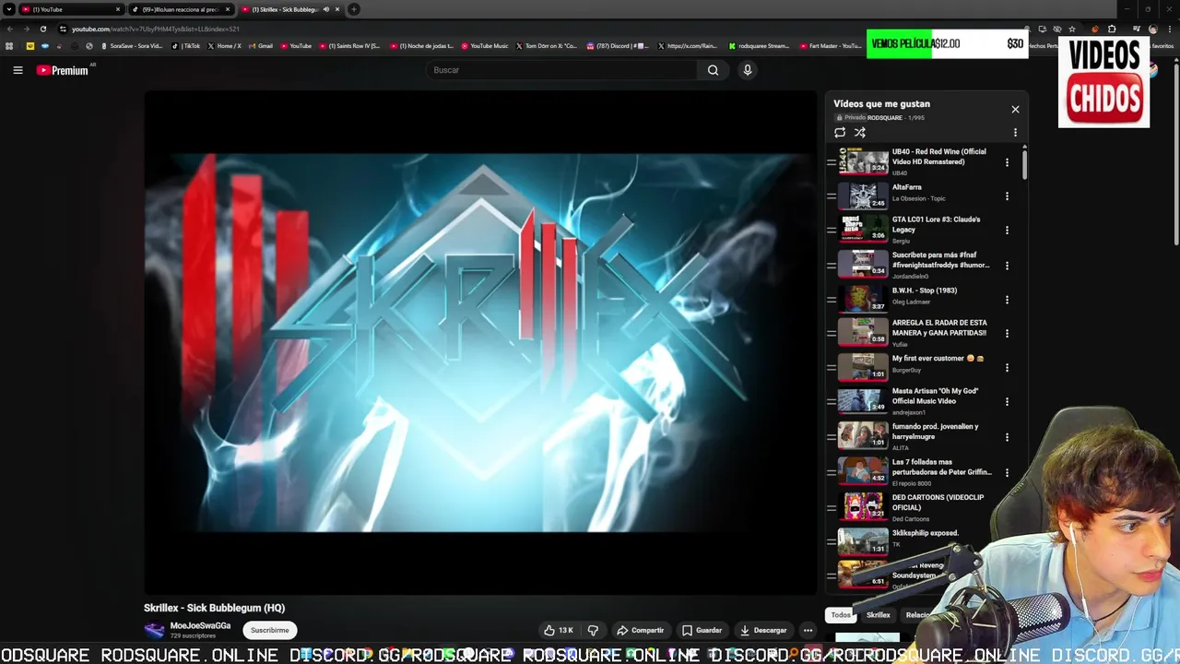Screen dimensions: 1180x664
Task: Select '3klikshphilip exposed.' title
Action: (926, 533)
